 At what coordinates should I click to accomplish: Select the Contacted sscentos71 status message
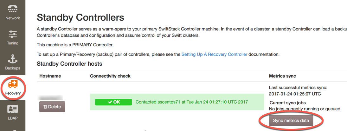tap(192, 102)
